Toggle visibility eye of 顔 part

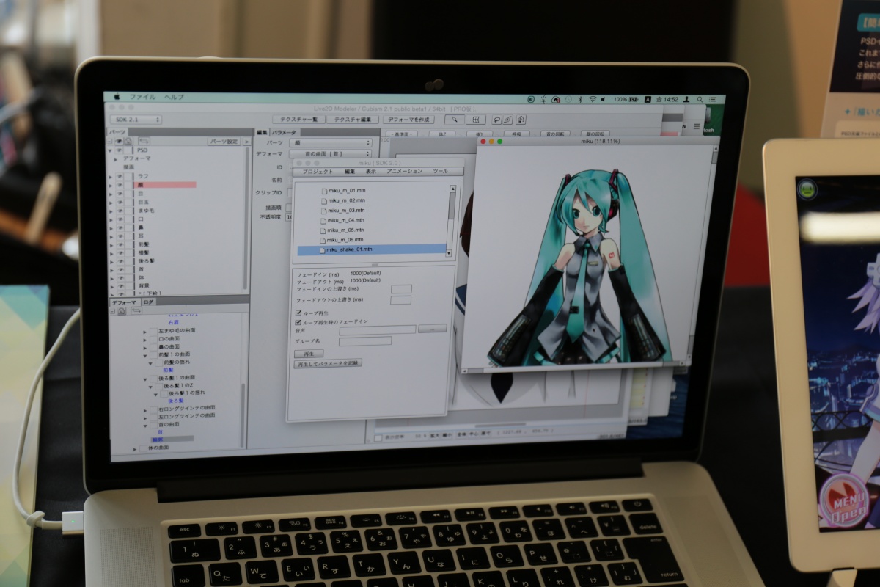click(120, 185)
